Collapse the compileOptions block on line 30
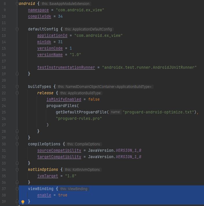204x206 pixels. (17, 144)
